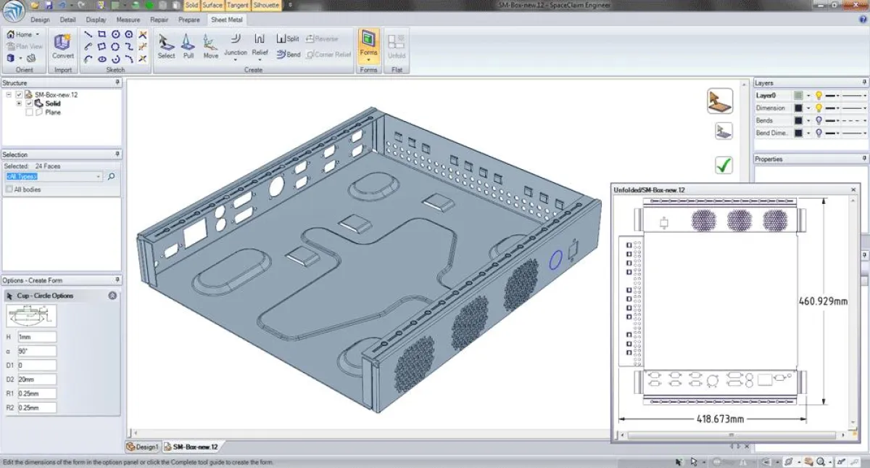Click the D2 value input field

tap(37, 379)
